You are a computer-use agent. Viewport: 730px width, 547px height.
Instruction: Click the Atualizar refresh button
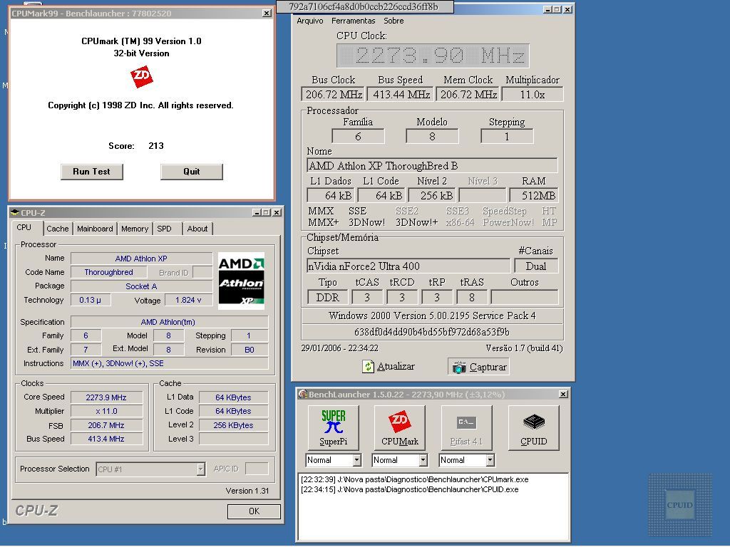[x=389, y=367]
